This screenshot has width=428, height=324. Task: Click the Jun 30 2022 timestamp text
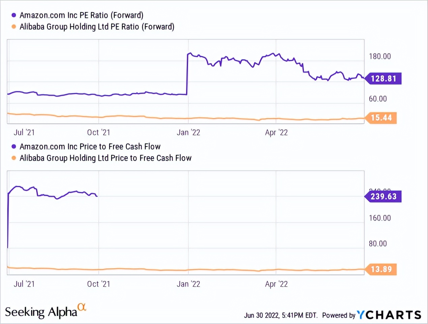280,315
